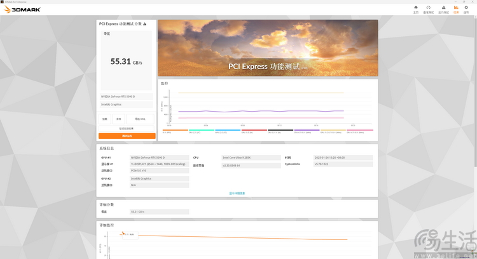Click the v2.30.8348 64 version value
Viewport: 477px width, 259px height.
point(251,166)
